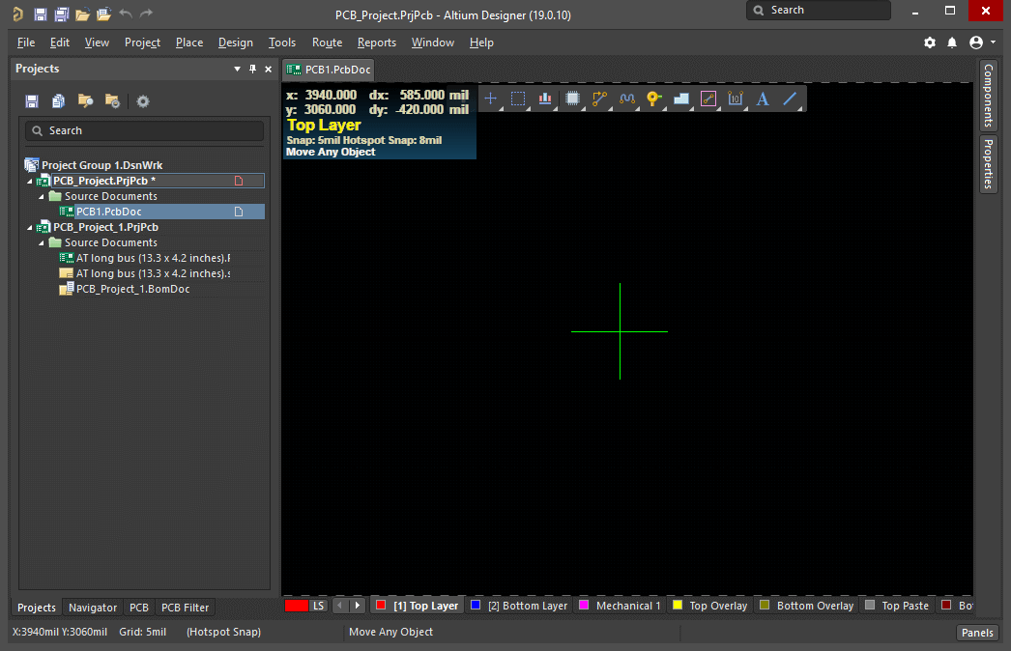This screenshot has height=651, width=1011.
Task: Select [2] Bottom Layer tab
Action: pos(520,606)
